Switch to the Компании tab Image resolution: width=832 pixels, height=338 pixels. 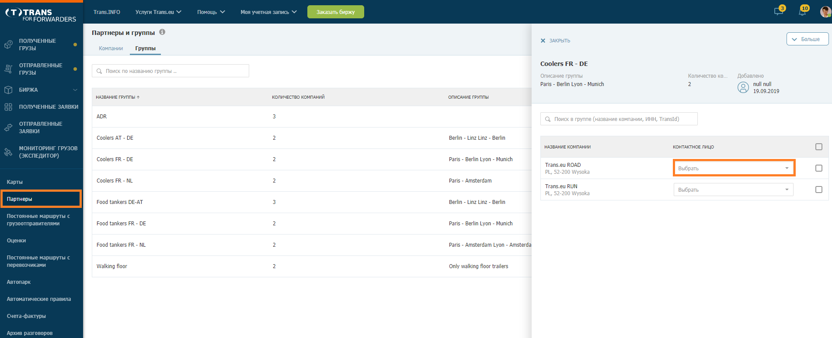pyautogui.click(x=111, y=48)
